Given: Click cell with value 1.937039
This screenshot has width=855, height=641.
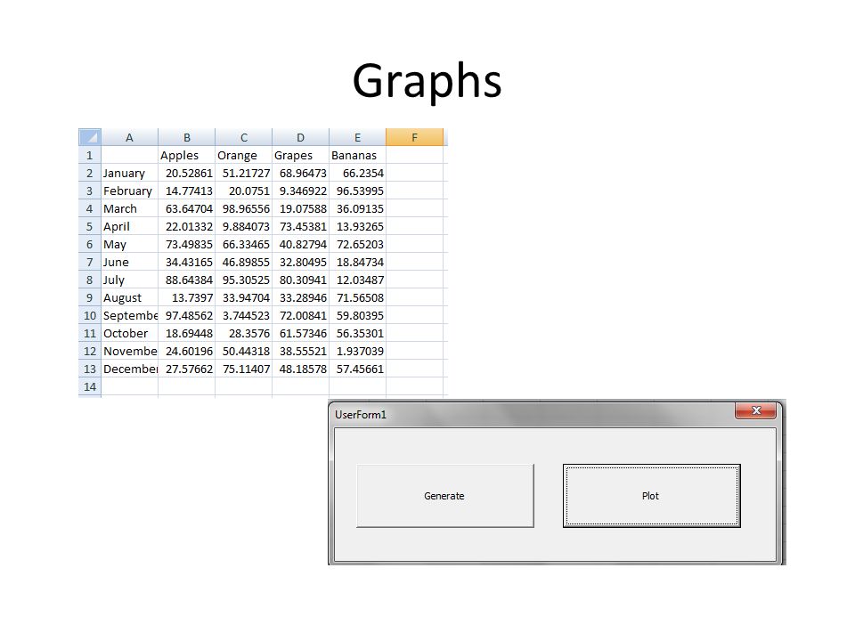Looking at the screenshot, I should 358,351.
